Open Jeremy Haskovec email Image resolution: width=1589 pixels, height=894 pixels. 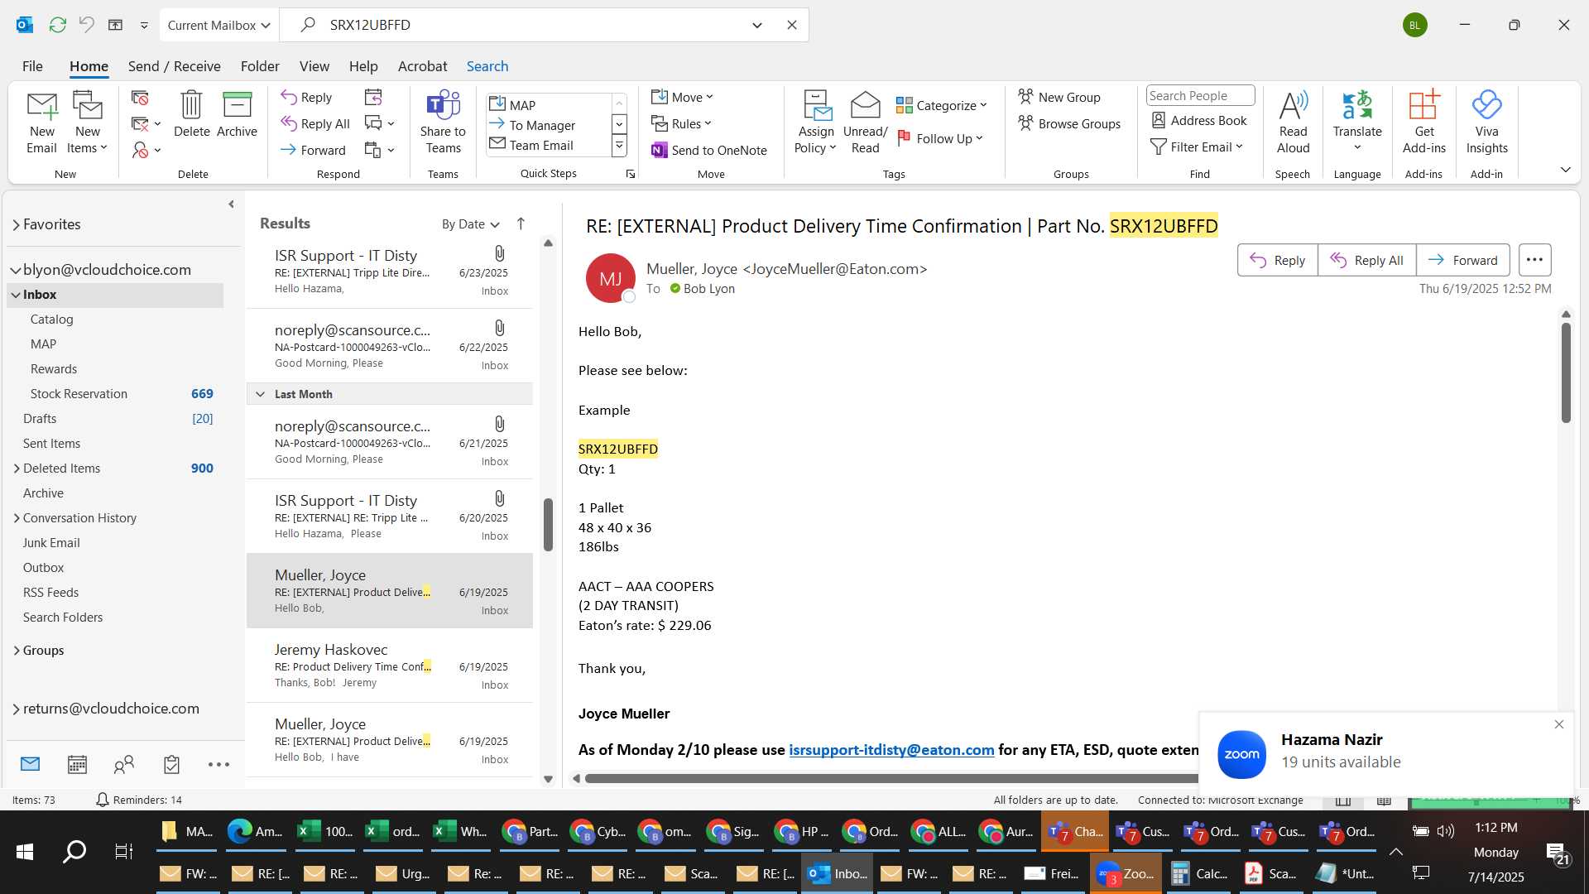click(390, 666)
